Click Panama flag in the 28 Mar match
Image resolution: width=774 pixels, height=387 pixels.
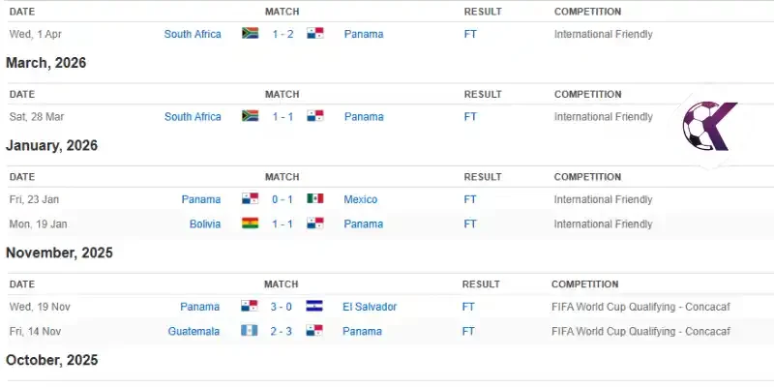point(315,116)
